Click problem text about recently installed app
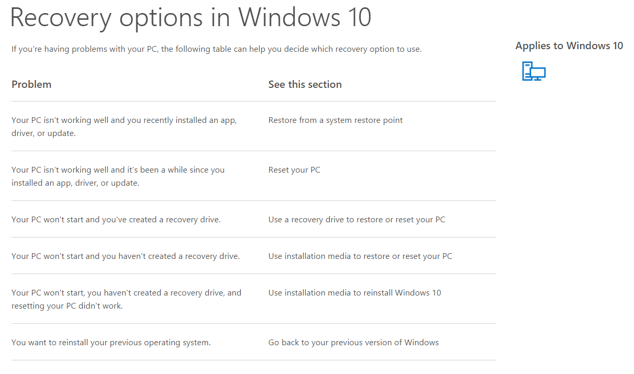Viewport: 634px width, 374px height. [x=124, y=127]
